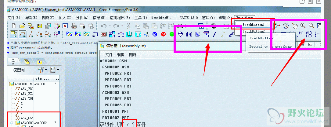Toggle datum tag display in first eye icon
331x127 pixels.
point(14,34)
